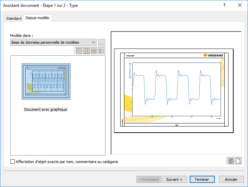This screenshot has height=187, width=248.
Task: Select the Document avec graphique thumbnail
Action: click(x=46, y=81)
